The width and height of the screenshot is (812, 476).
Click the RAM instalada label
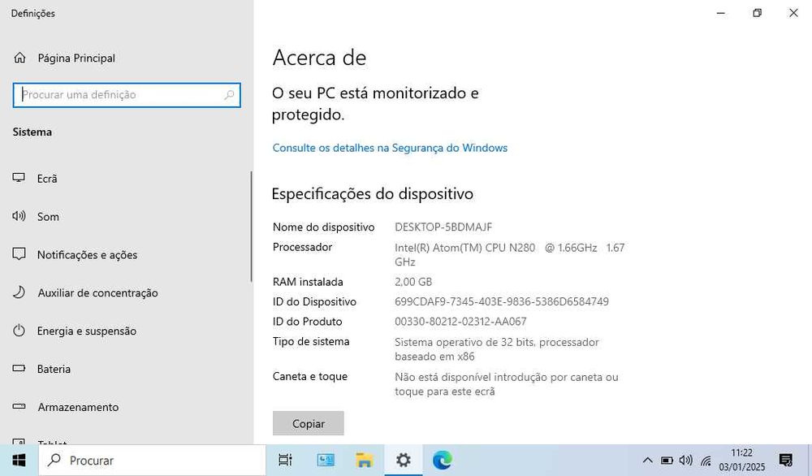click(x=308, y=282)
